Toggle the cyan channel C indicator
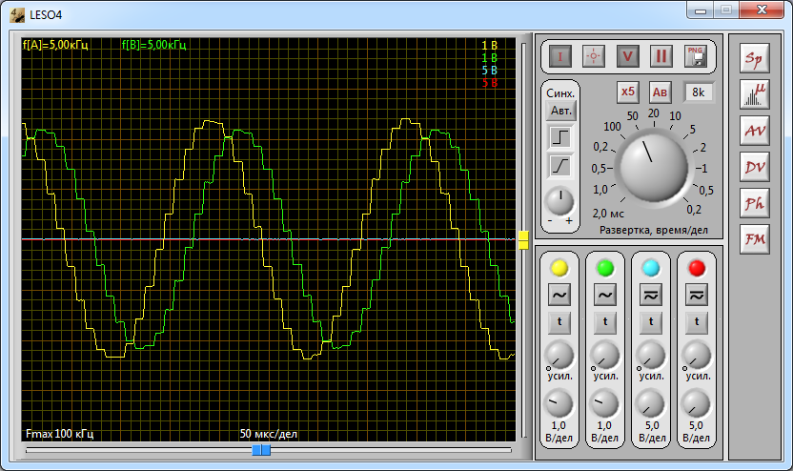The image size is (793, 471). pos(651,268)
